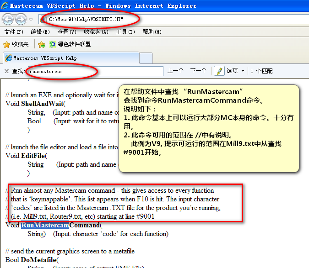This screenshot has width=309, height=268.
Task: Click the comment 'launch the file editor'
Action: 62,147
